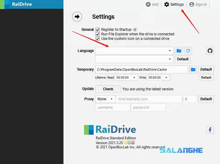Reset Proxy with Default button
Viewport: 220px width, 164px height.
[x=206, y=99]
